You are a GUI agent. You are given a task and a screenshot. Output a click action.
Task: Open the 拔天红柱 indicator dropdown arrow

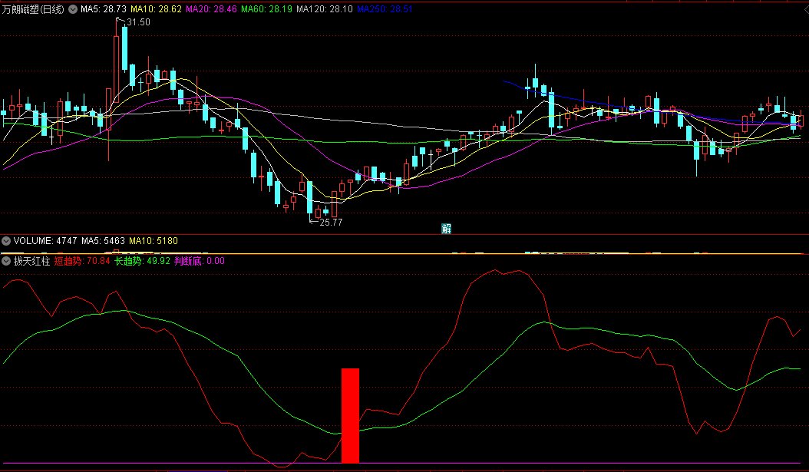coord(6,261)
